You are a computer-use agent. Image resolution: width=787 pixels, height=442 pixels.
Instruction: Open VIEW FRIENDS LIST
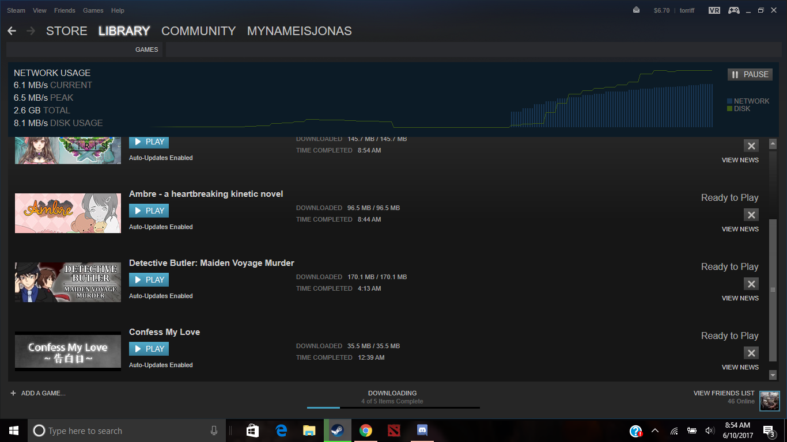pyautogui.click(x=724, y=393)
